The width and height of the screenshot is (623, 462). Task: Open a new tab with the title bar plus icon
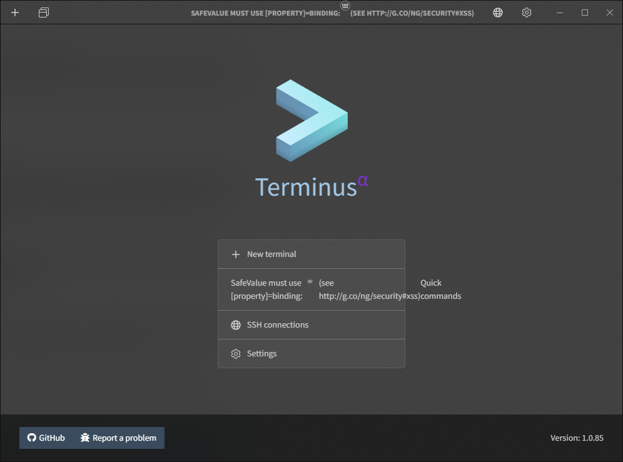tap(14, 13)
